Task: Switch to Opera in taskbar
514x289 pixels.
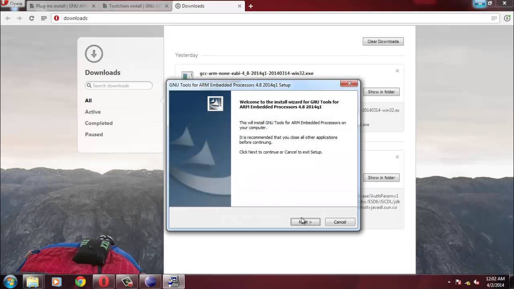Action: (x=104, y=282)
